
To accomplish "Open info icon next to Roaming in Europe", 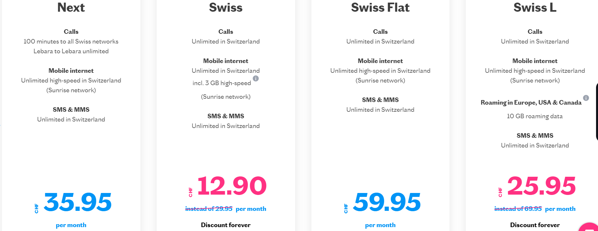I will coord(586,98).
